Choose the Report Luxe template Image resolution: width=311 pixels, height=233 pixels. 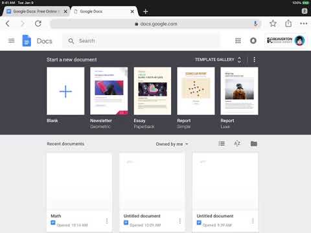pos(239,91)
